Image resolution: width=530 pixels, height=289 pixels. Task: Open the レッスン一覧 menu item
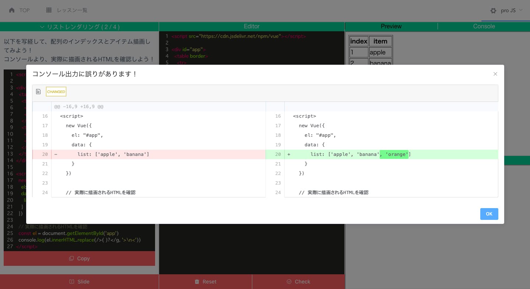click(x=72, y=10)
